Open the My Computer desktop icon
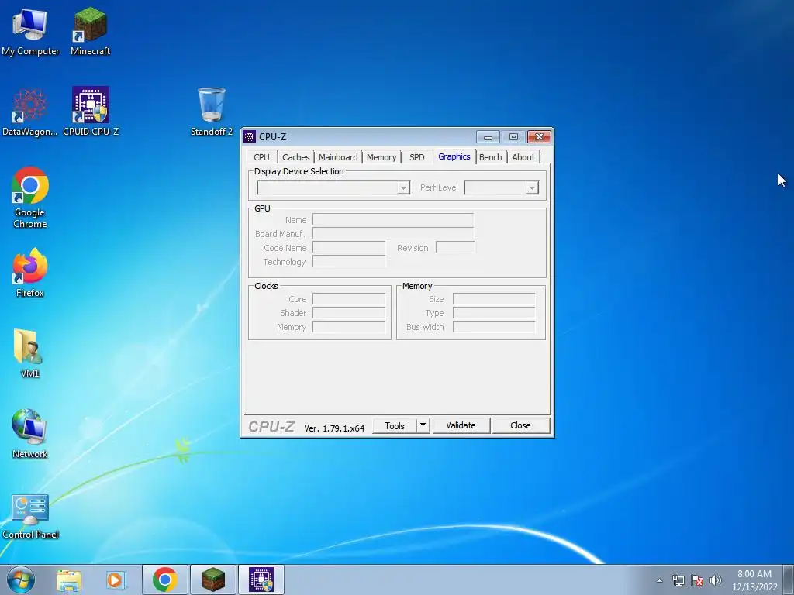This screenshot has height=595, width=794. (30, 31)
